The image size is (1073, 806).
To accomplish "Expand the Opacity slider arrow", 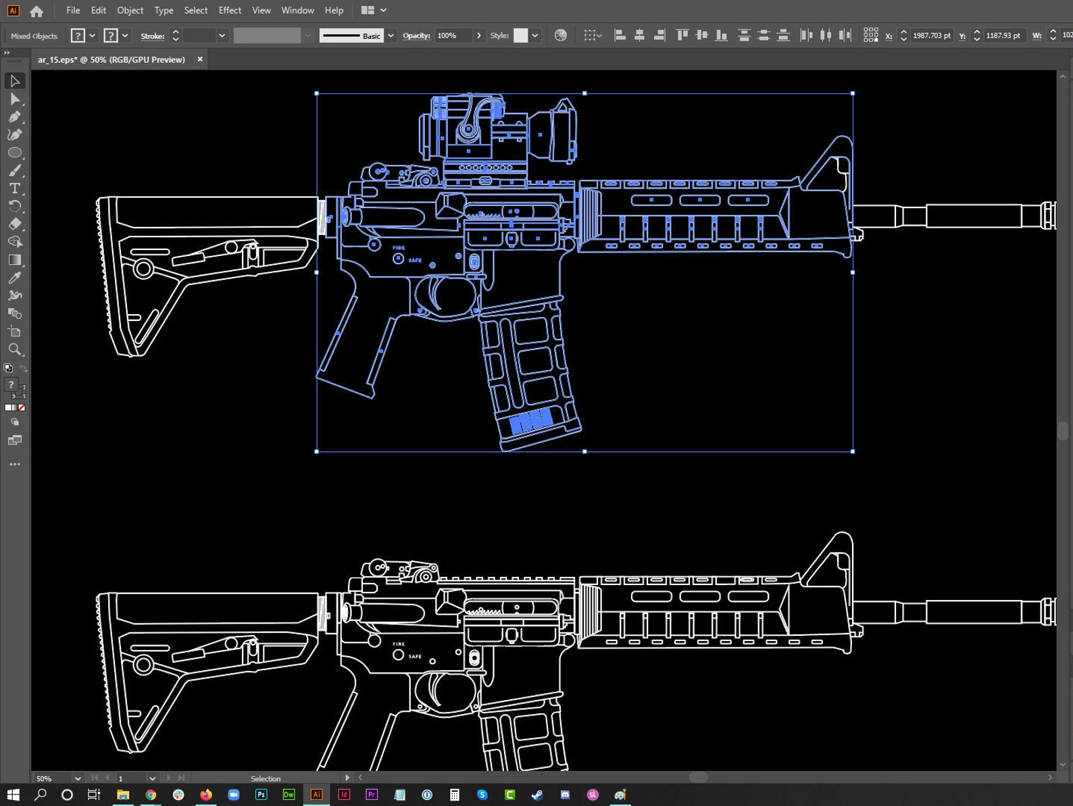I will pyautogui.click(x=479, y=36).
